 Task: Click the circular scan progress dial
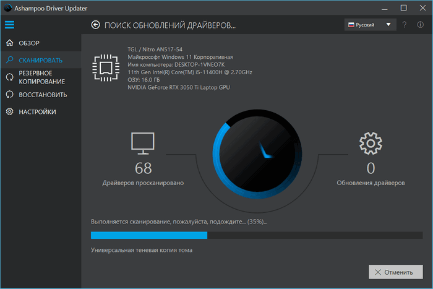click(257, 154)
